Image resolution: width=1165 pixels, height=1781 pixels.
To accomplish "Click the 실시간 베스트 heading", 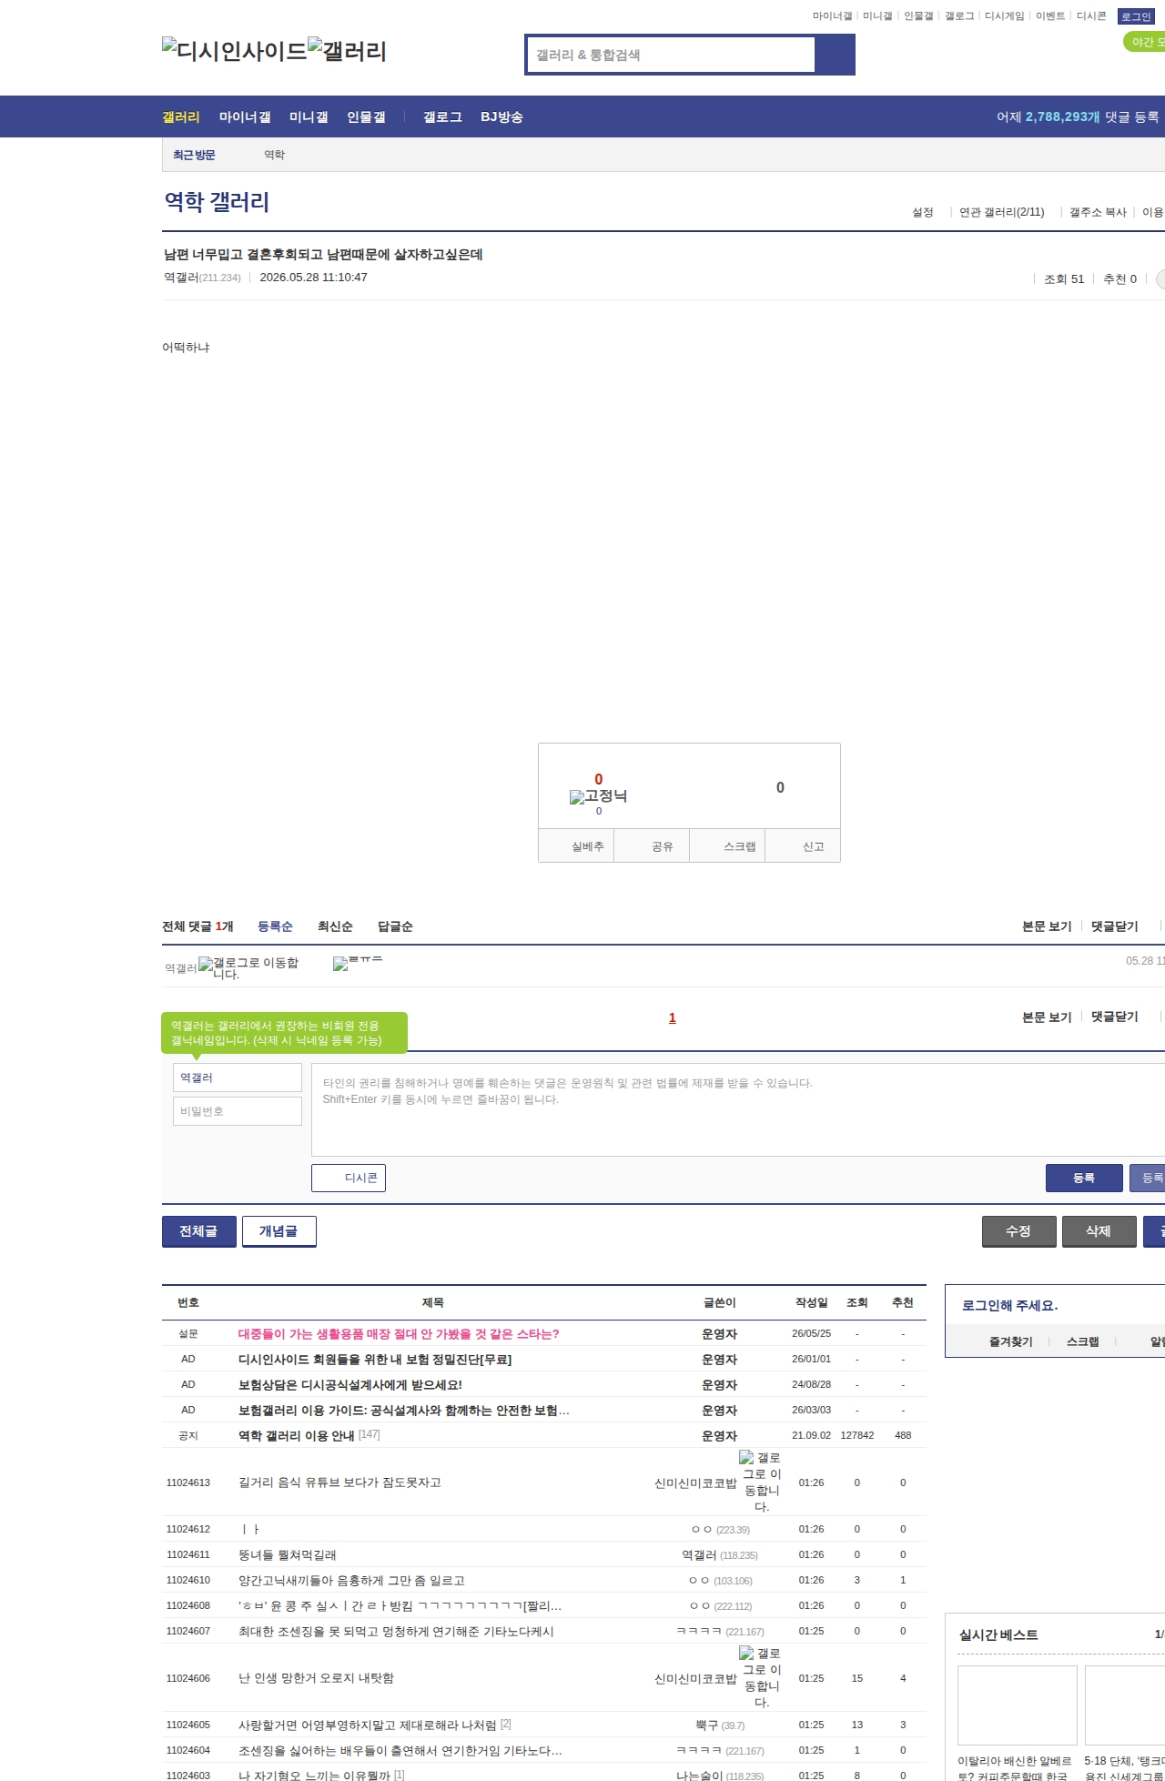I will 998,1634.
